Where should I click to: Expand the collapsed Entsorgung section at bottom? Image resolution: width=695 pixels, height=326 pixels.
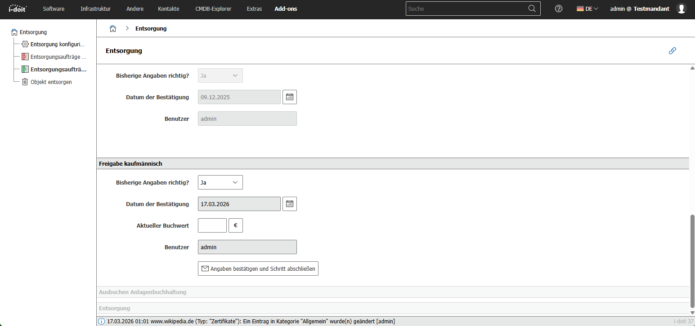click(114, 308)
